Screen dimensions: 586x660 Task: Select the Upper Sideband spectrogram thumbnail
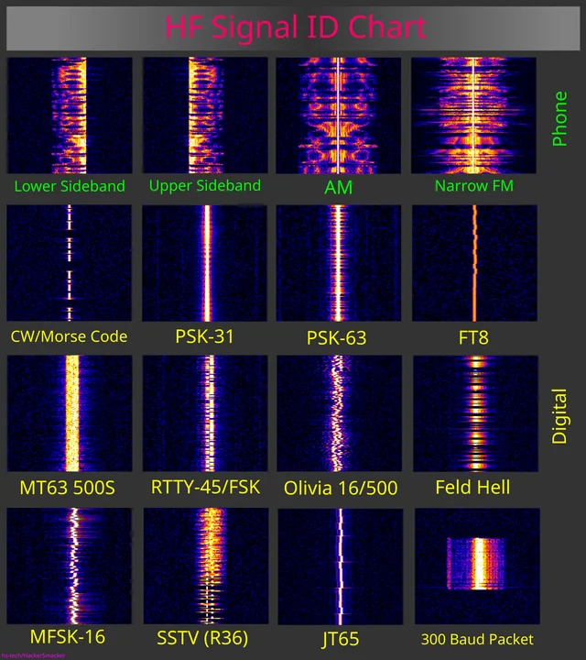205,115
